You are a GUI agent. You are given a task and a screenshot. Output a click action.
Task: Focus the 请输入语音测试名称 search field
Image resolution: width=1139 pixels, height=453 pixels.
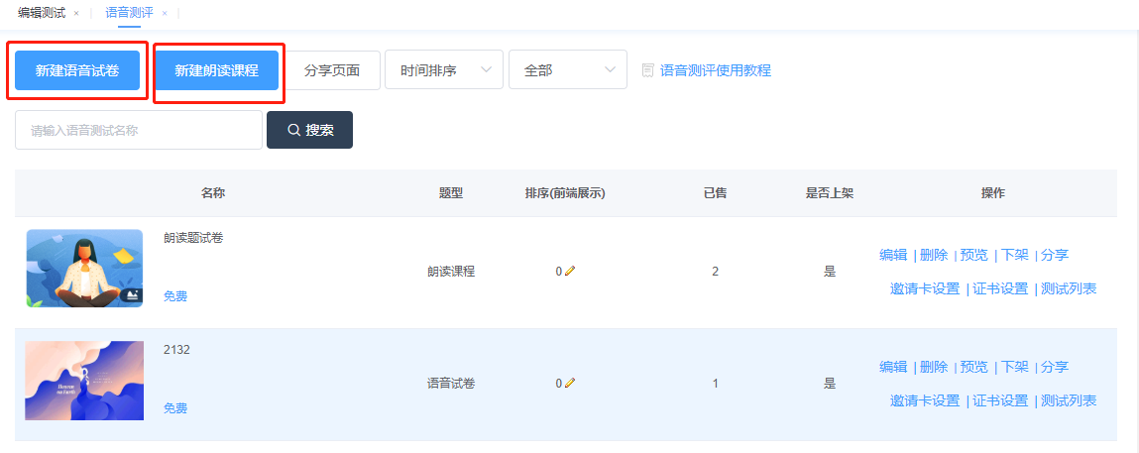coord(138,130)
